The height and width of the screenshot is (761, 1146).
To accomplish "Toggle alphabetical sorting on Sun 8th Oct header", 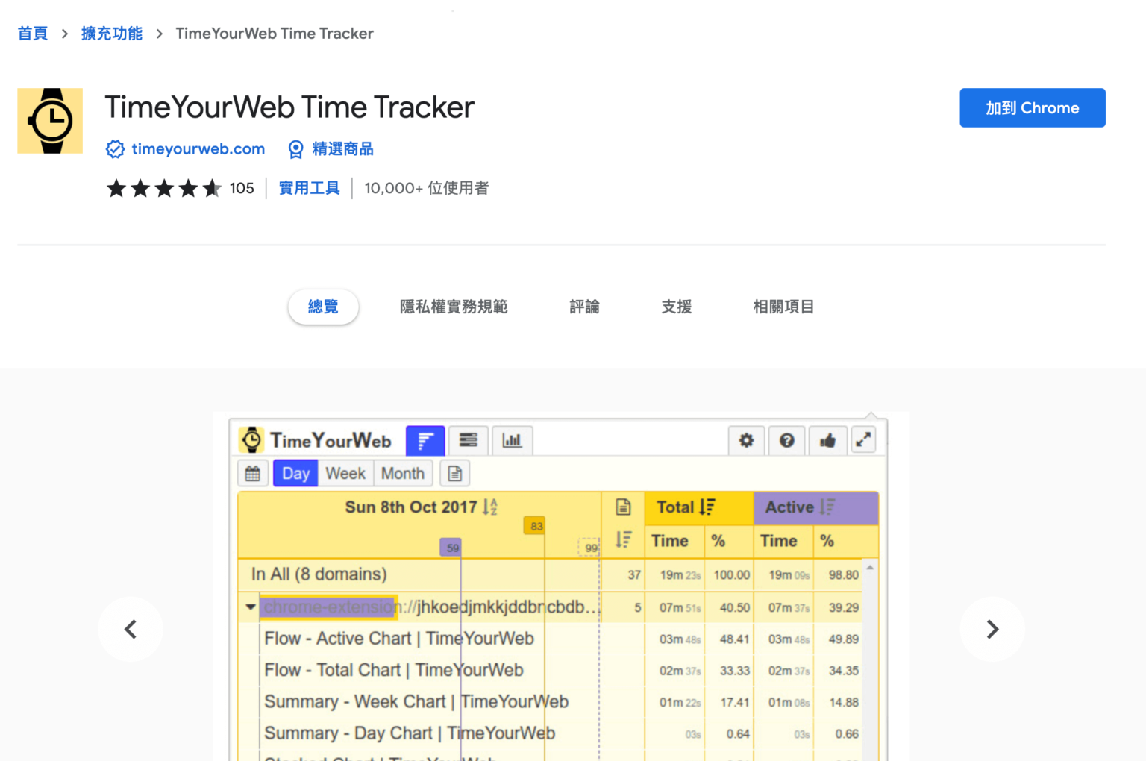I will click(x=490, y=507).
